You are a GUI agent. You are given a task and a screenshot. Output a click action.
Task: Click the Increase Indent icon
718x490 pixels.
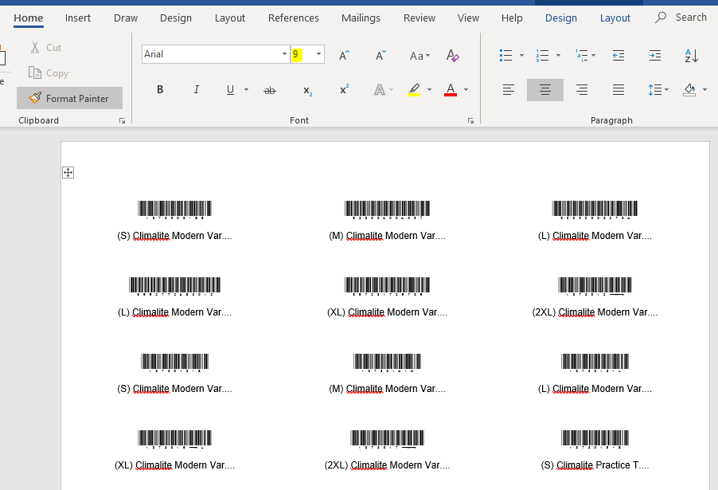click(654, 55)
